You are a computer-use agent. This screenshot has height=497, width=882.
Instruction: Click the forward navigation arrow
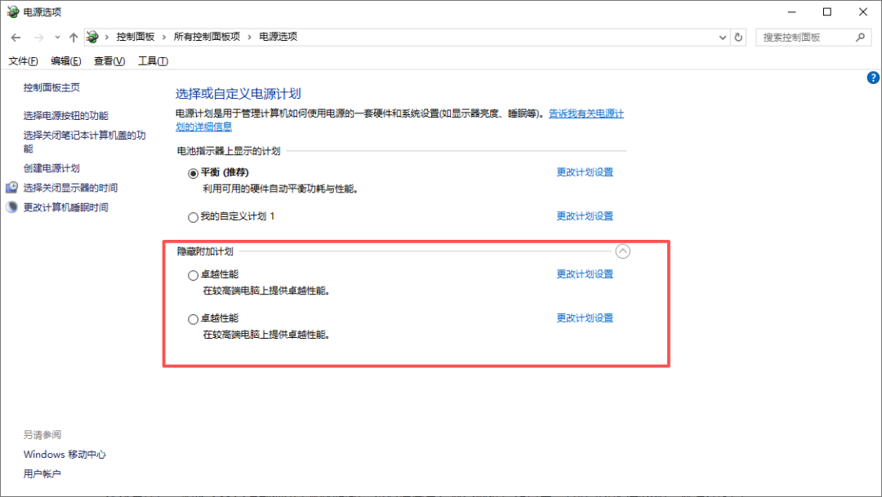point(39,38)
